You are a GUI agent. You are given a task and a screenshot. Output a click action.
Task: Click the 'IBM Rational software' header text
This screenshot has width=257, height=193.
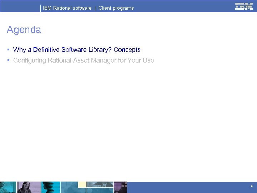(67, 8)
